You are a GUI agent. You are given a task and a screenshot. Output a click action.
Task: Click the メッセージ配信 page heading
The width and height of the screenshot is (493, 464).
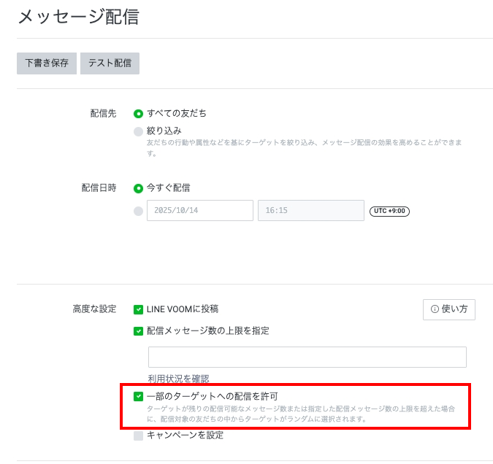point(77,17)
